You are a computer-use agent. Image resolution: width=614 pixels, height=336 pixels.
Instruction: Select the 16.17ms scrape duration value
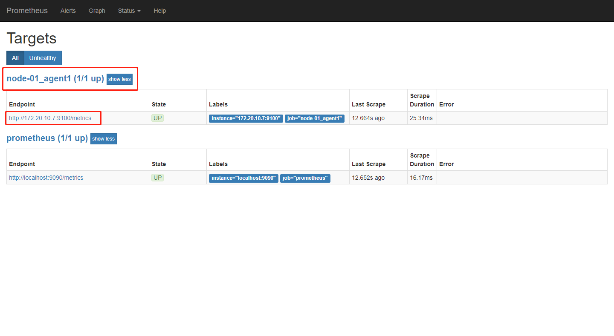[x=421, y=178]
